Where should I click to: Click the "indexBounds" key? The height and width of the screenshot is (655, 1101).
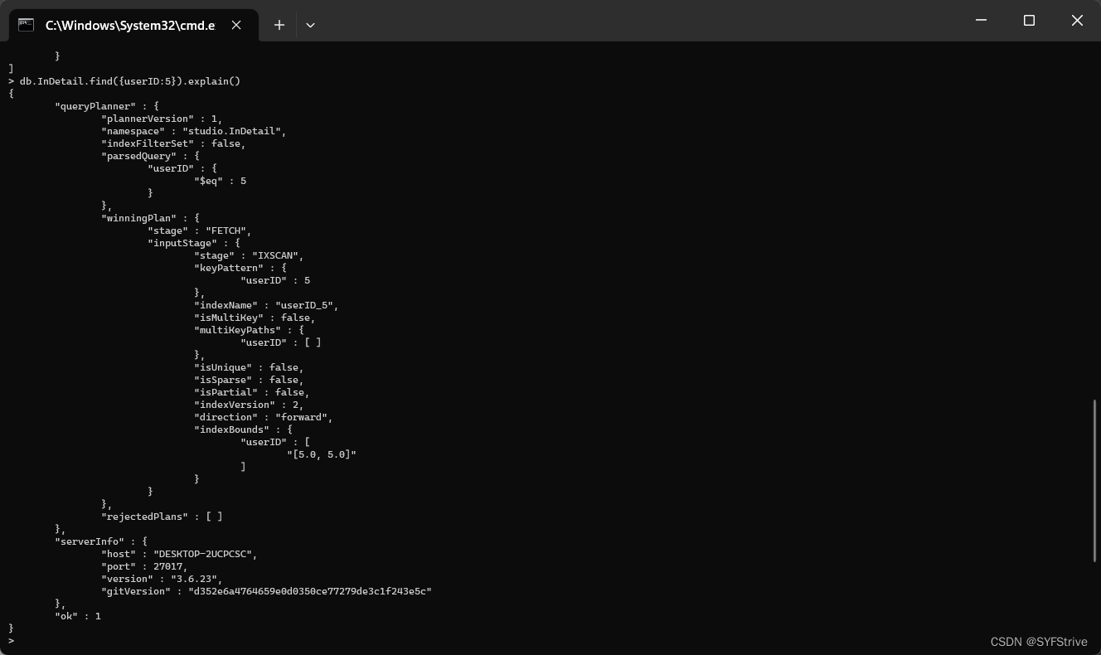tap(232, 429)
